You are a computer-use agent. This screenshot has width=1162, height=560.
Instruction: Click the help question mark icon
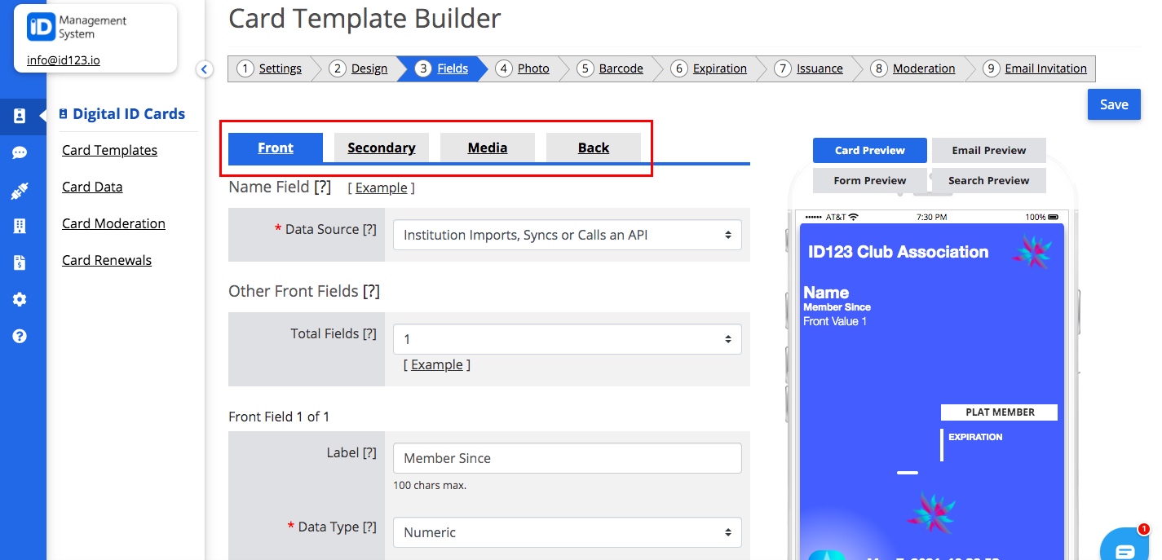(x=23, y=335)
